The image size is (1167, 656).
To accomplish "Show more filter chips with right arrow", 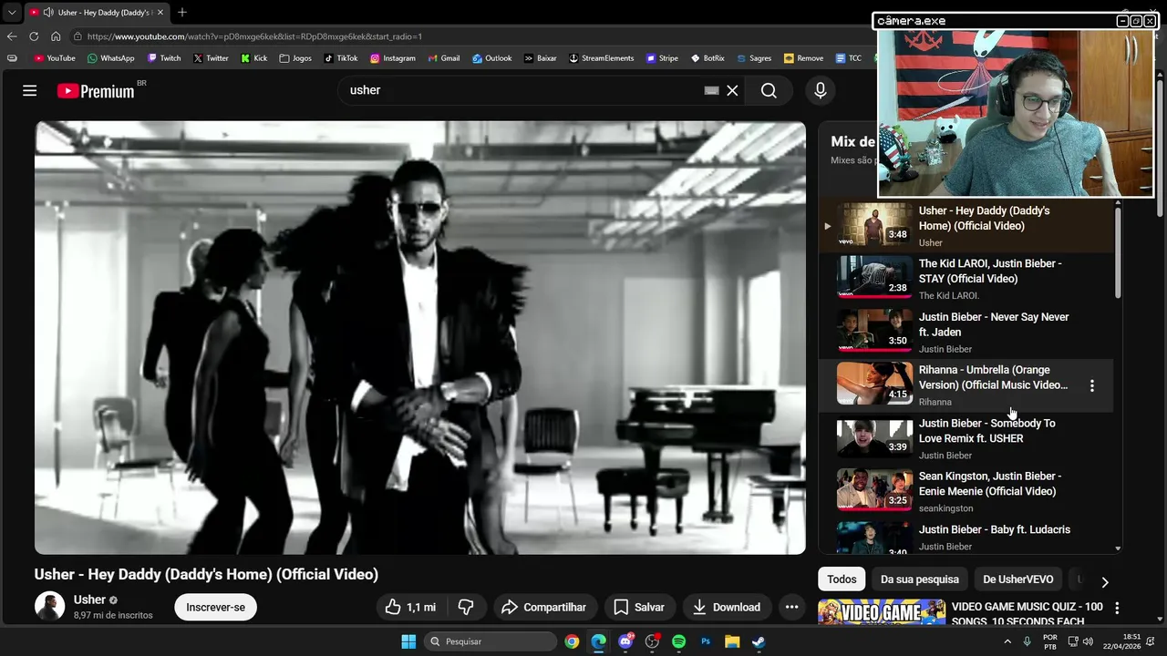I will point(1104,581).
